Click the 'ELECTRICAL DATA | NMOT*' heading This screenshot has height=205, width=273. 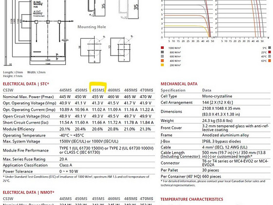pyautogui.click(x=29, y=192)
